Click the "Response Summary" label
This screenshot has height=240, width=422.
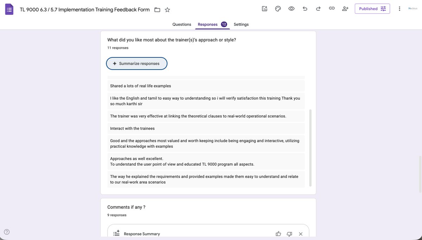(142, 234)
